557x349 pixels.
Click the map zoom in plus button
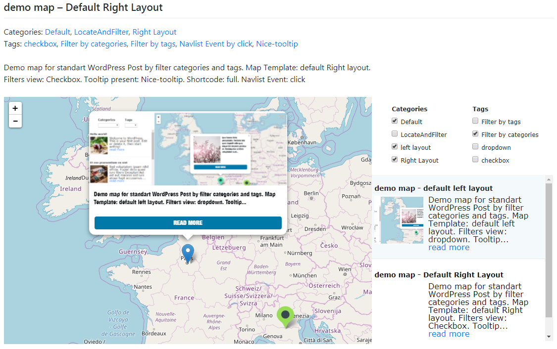click(x=15, y=109)
